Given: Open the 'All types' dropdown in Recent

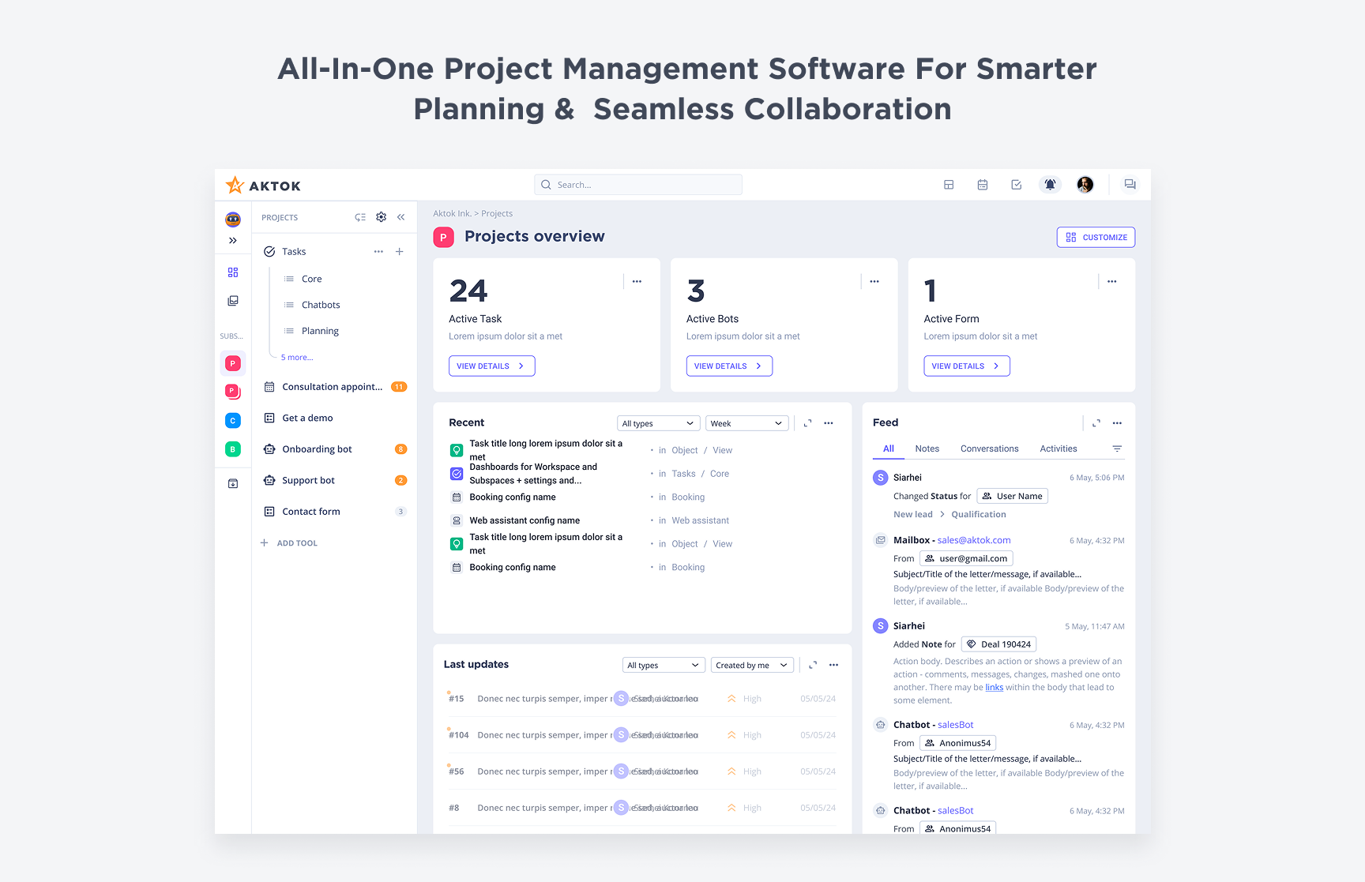Looking at the screenshot, I should [x=657, y=422].
